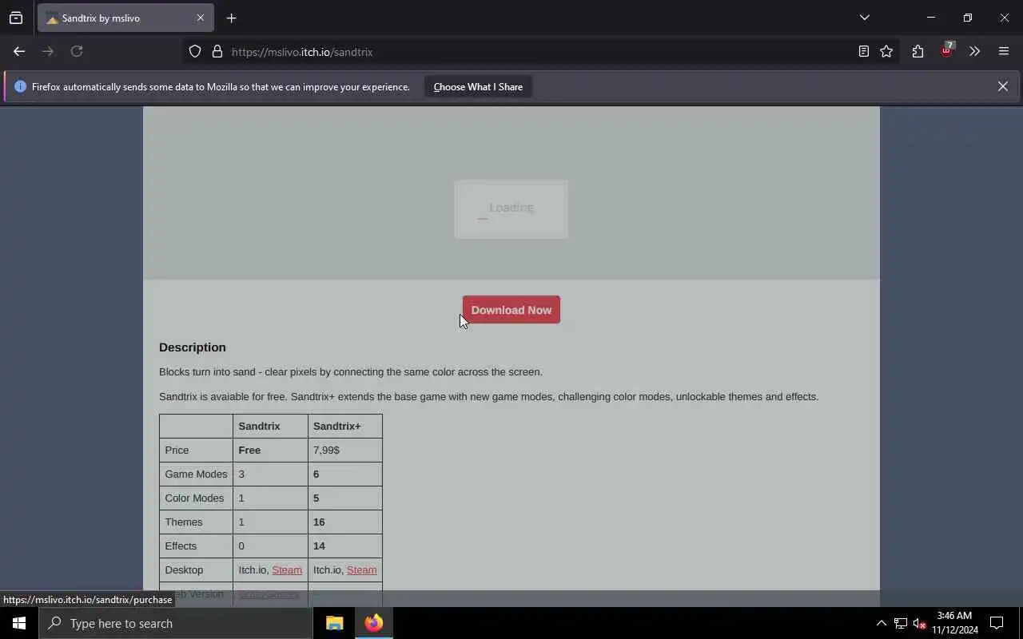Screen dimensions: 1023x639
Task: Click the Download Now button
Action: pos(511,310)
